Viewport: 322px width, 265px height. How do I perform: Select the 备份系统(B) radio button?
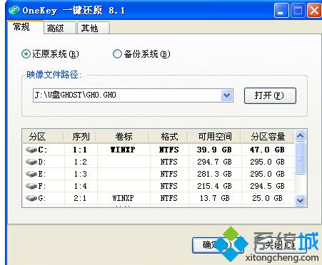pos(117,54)
